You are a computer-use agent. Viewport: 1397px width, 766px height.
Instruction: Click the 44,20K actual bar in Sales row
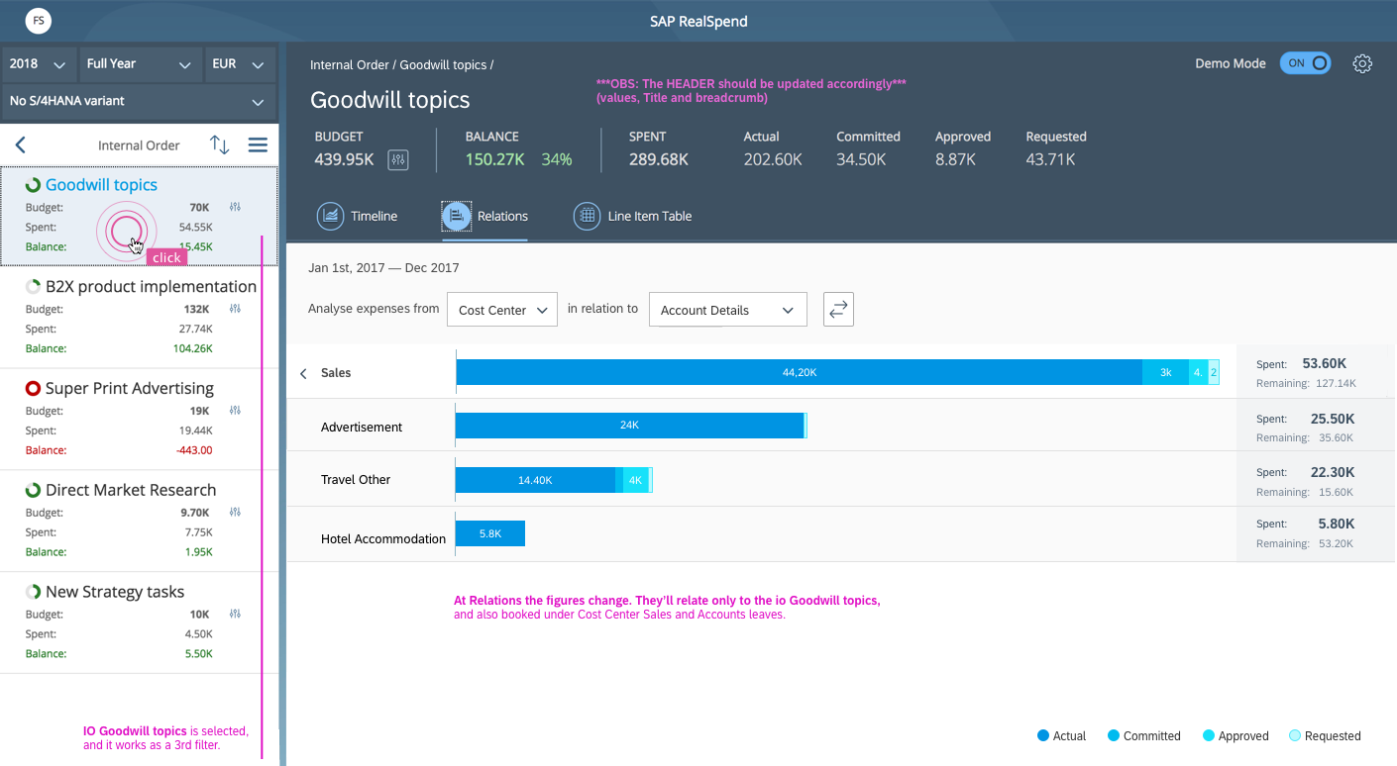click(x=799, y=372)
